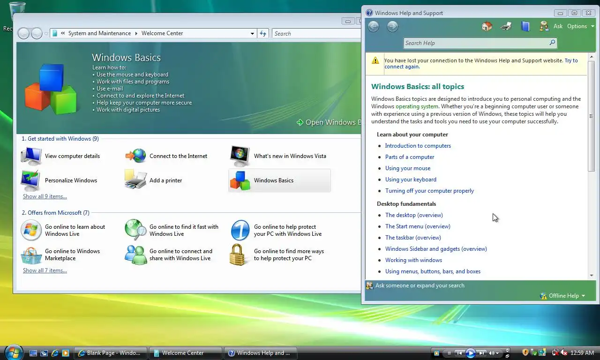600x360 pixels.
Task: Click the muted volume tray icon
Action: click(564, 352)
